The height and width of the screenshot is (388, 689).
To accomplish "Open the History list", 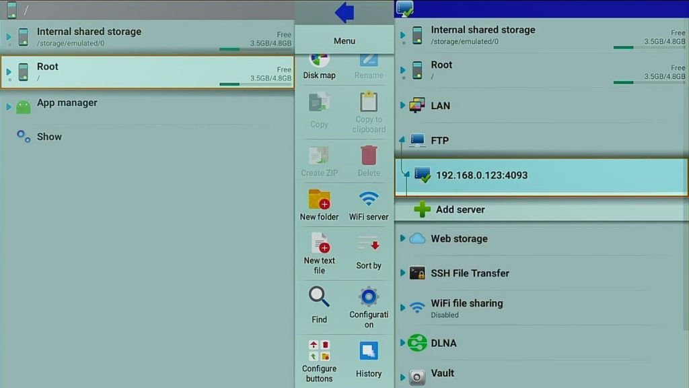I will click(x=369, y=359).
